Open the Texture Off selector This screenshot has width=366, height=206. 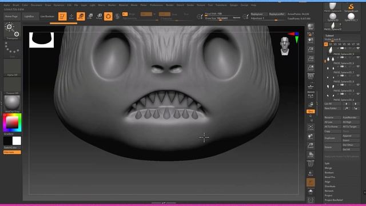click(x=12, y=86)
